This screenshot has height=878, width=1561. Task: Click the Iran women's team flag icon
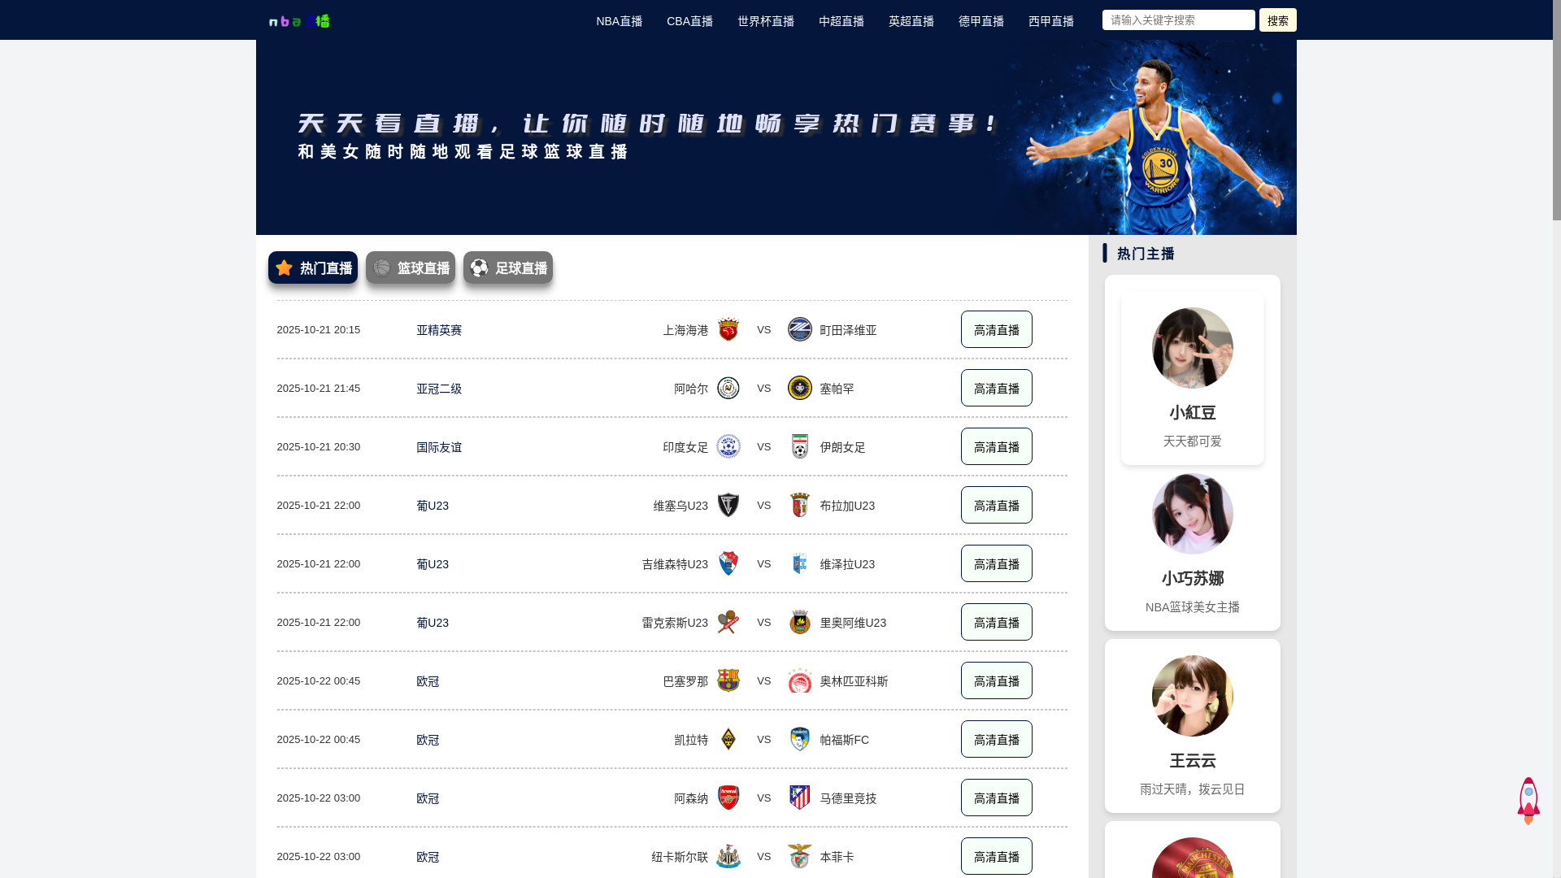[799, 446]
